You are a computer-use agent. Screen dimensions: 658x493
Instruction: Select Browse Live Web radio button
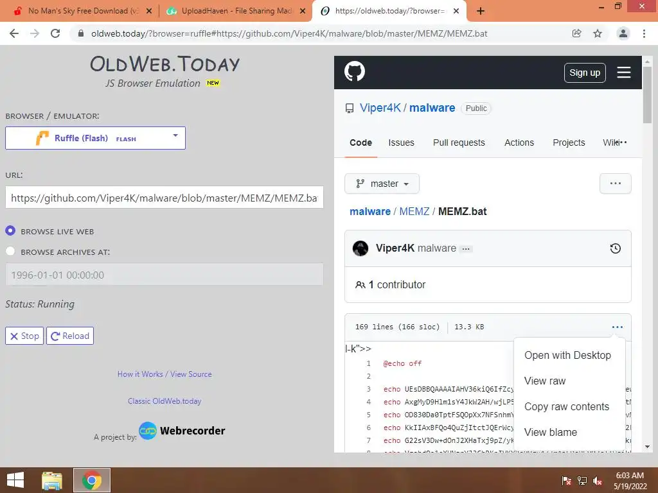click(x=10, y=230)
